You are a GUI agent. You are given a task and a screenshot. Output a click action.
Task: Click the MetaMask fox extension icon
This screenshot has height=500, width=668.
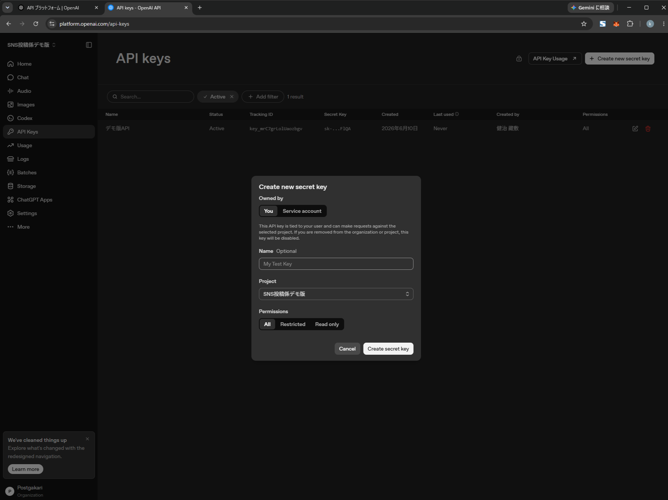click(x=616, y=24)
